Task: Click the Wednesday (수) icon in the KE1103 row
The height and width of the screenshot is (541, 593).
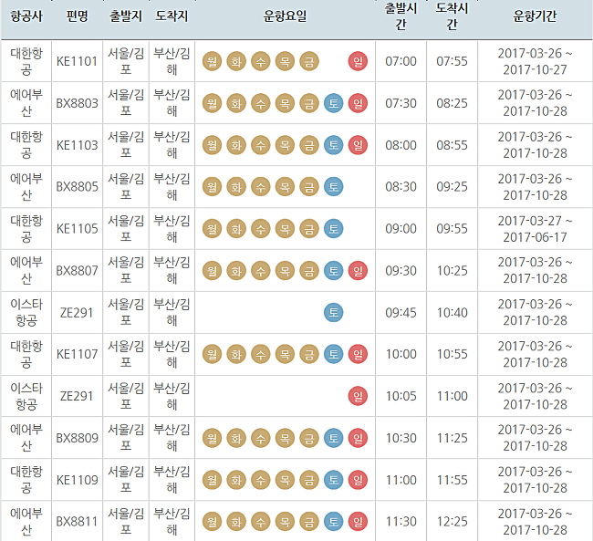Action: [x=261, y=145]
